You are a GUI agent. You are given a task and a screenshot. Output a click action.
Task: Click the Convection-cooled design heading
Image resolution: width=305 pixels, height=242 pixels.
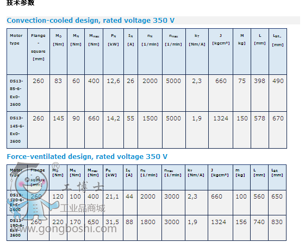(91, 21)
